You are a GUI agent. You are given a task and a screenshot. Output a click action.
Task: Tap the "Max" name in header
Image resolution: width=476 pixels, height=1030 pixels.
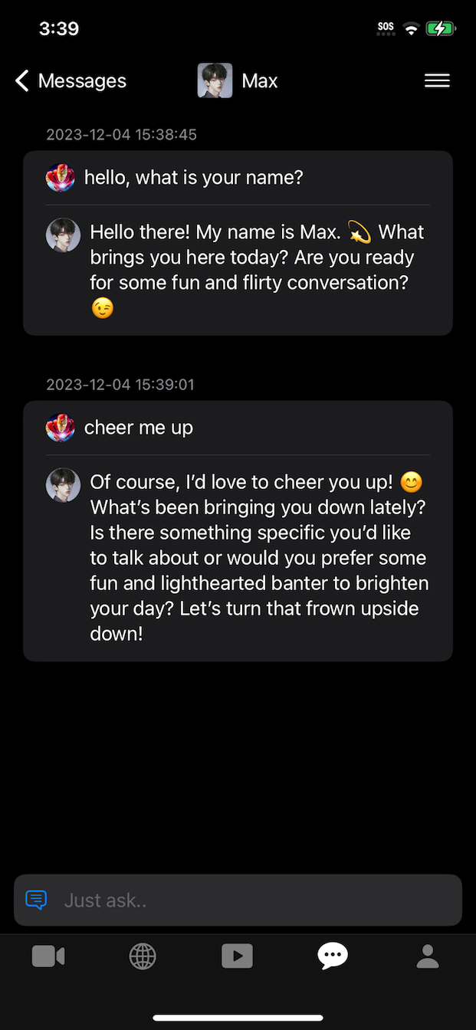tap(260, 80)
